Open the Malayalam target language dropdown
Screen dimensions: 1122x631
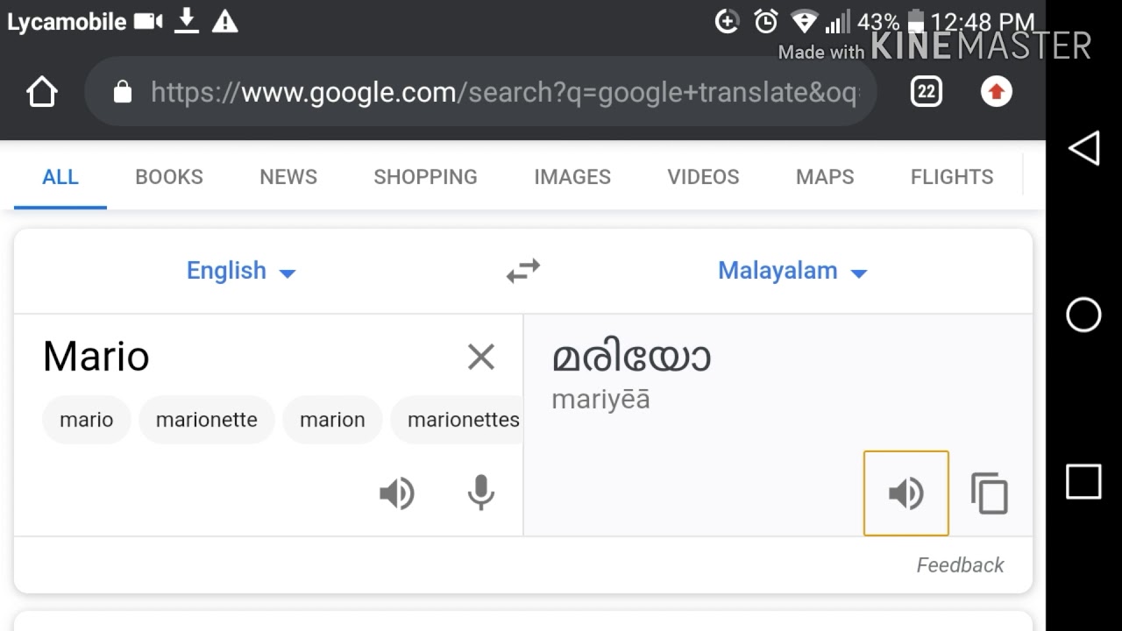click(x=792, y=271)
